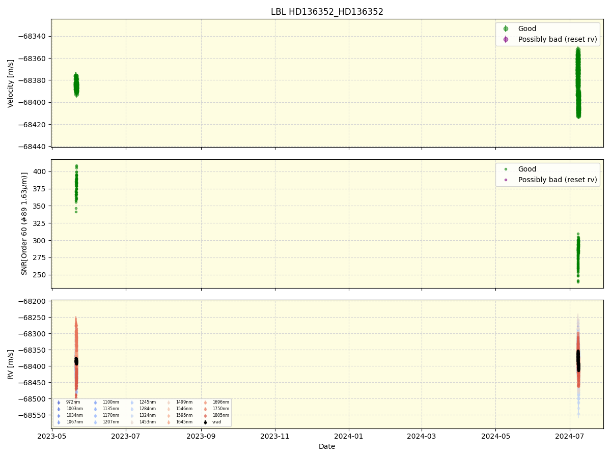Click the May 2023 velocity data cluster

click(76, 84)
